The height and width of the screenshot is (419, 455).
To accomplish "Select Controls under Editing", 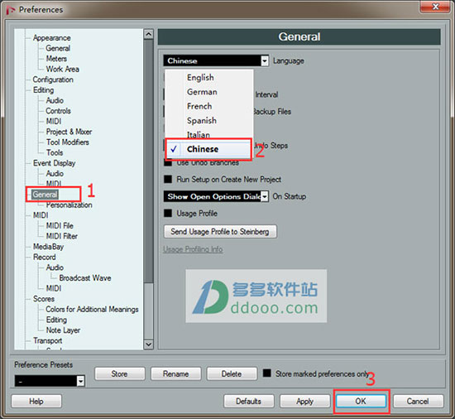I will 58,111.
